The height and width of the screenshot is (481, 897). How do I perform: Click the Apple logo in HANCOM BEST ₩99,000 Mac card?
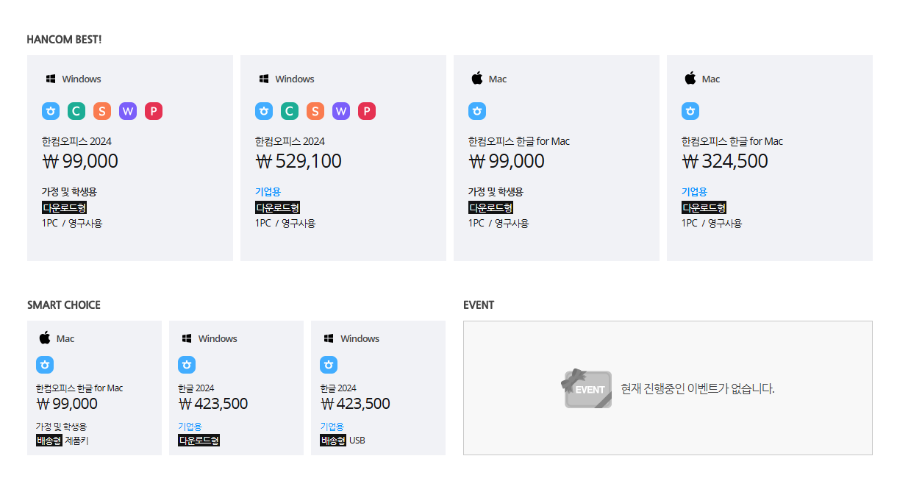click(477, 78)
